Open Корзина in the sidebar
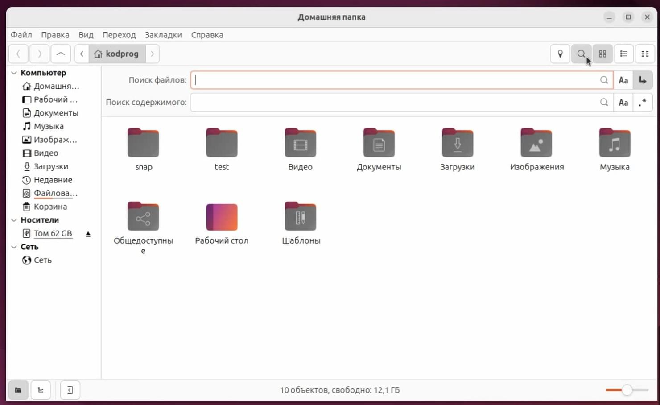 coord(45,207)
